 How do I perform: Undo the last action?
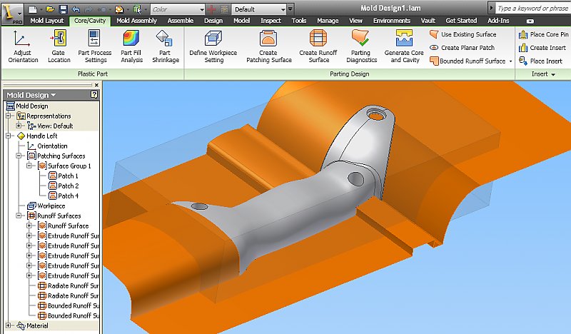tap(76, 9)
